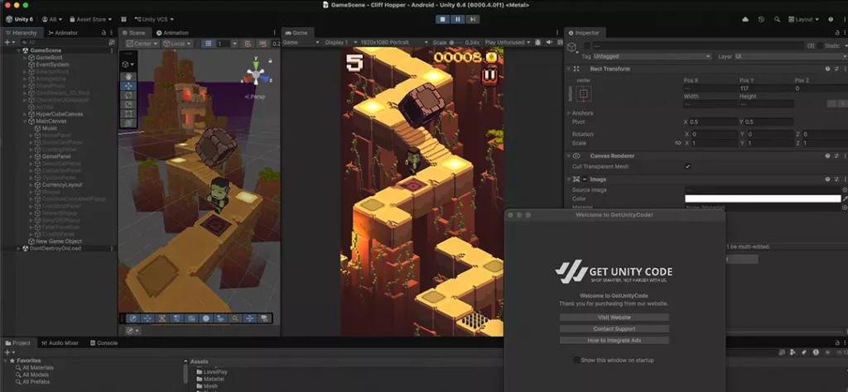Open the Center pivot mode dropdown
Image resolution: width=848 pixels, height=392 pixels.
pos(142,43)
